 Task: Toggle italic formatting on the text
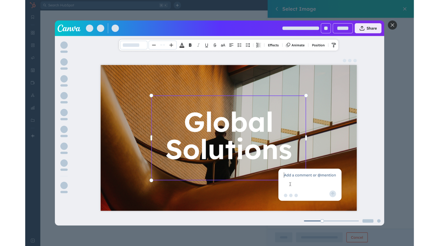(x=198, y=45)
